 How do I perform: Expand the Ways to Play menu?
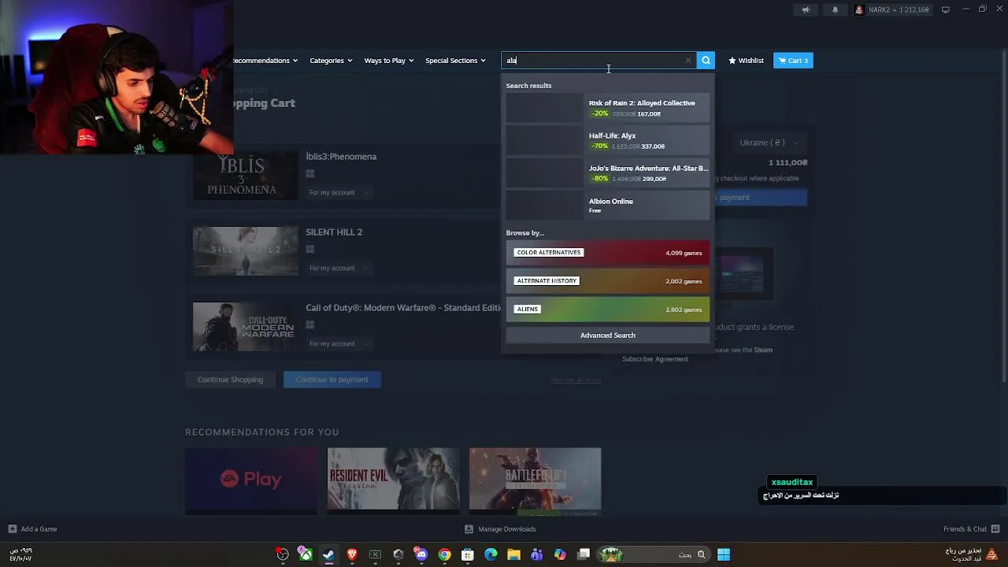(389, 61)
